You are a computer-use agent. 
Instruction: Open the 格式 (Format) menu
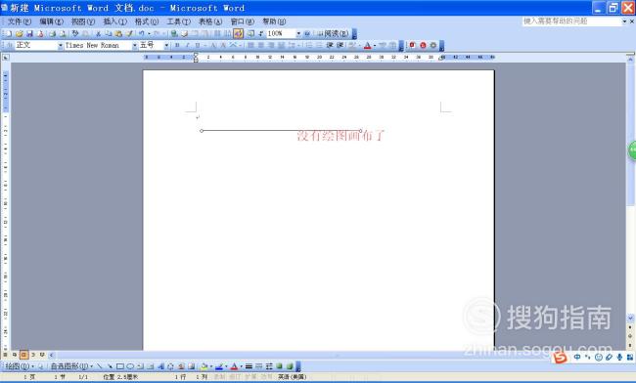(x=147, y=21)
